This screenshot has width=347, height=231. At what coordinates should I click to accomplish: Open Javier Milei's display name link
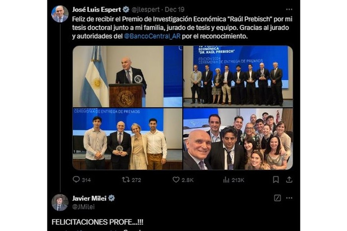(89, 198)
